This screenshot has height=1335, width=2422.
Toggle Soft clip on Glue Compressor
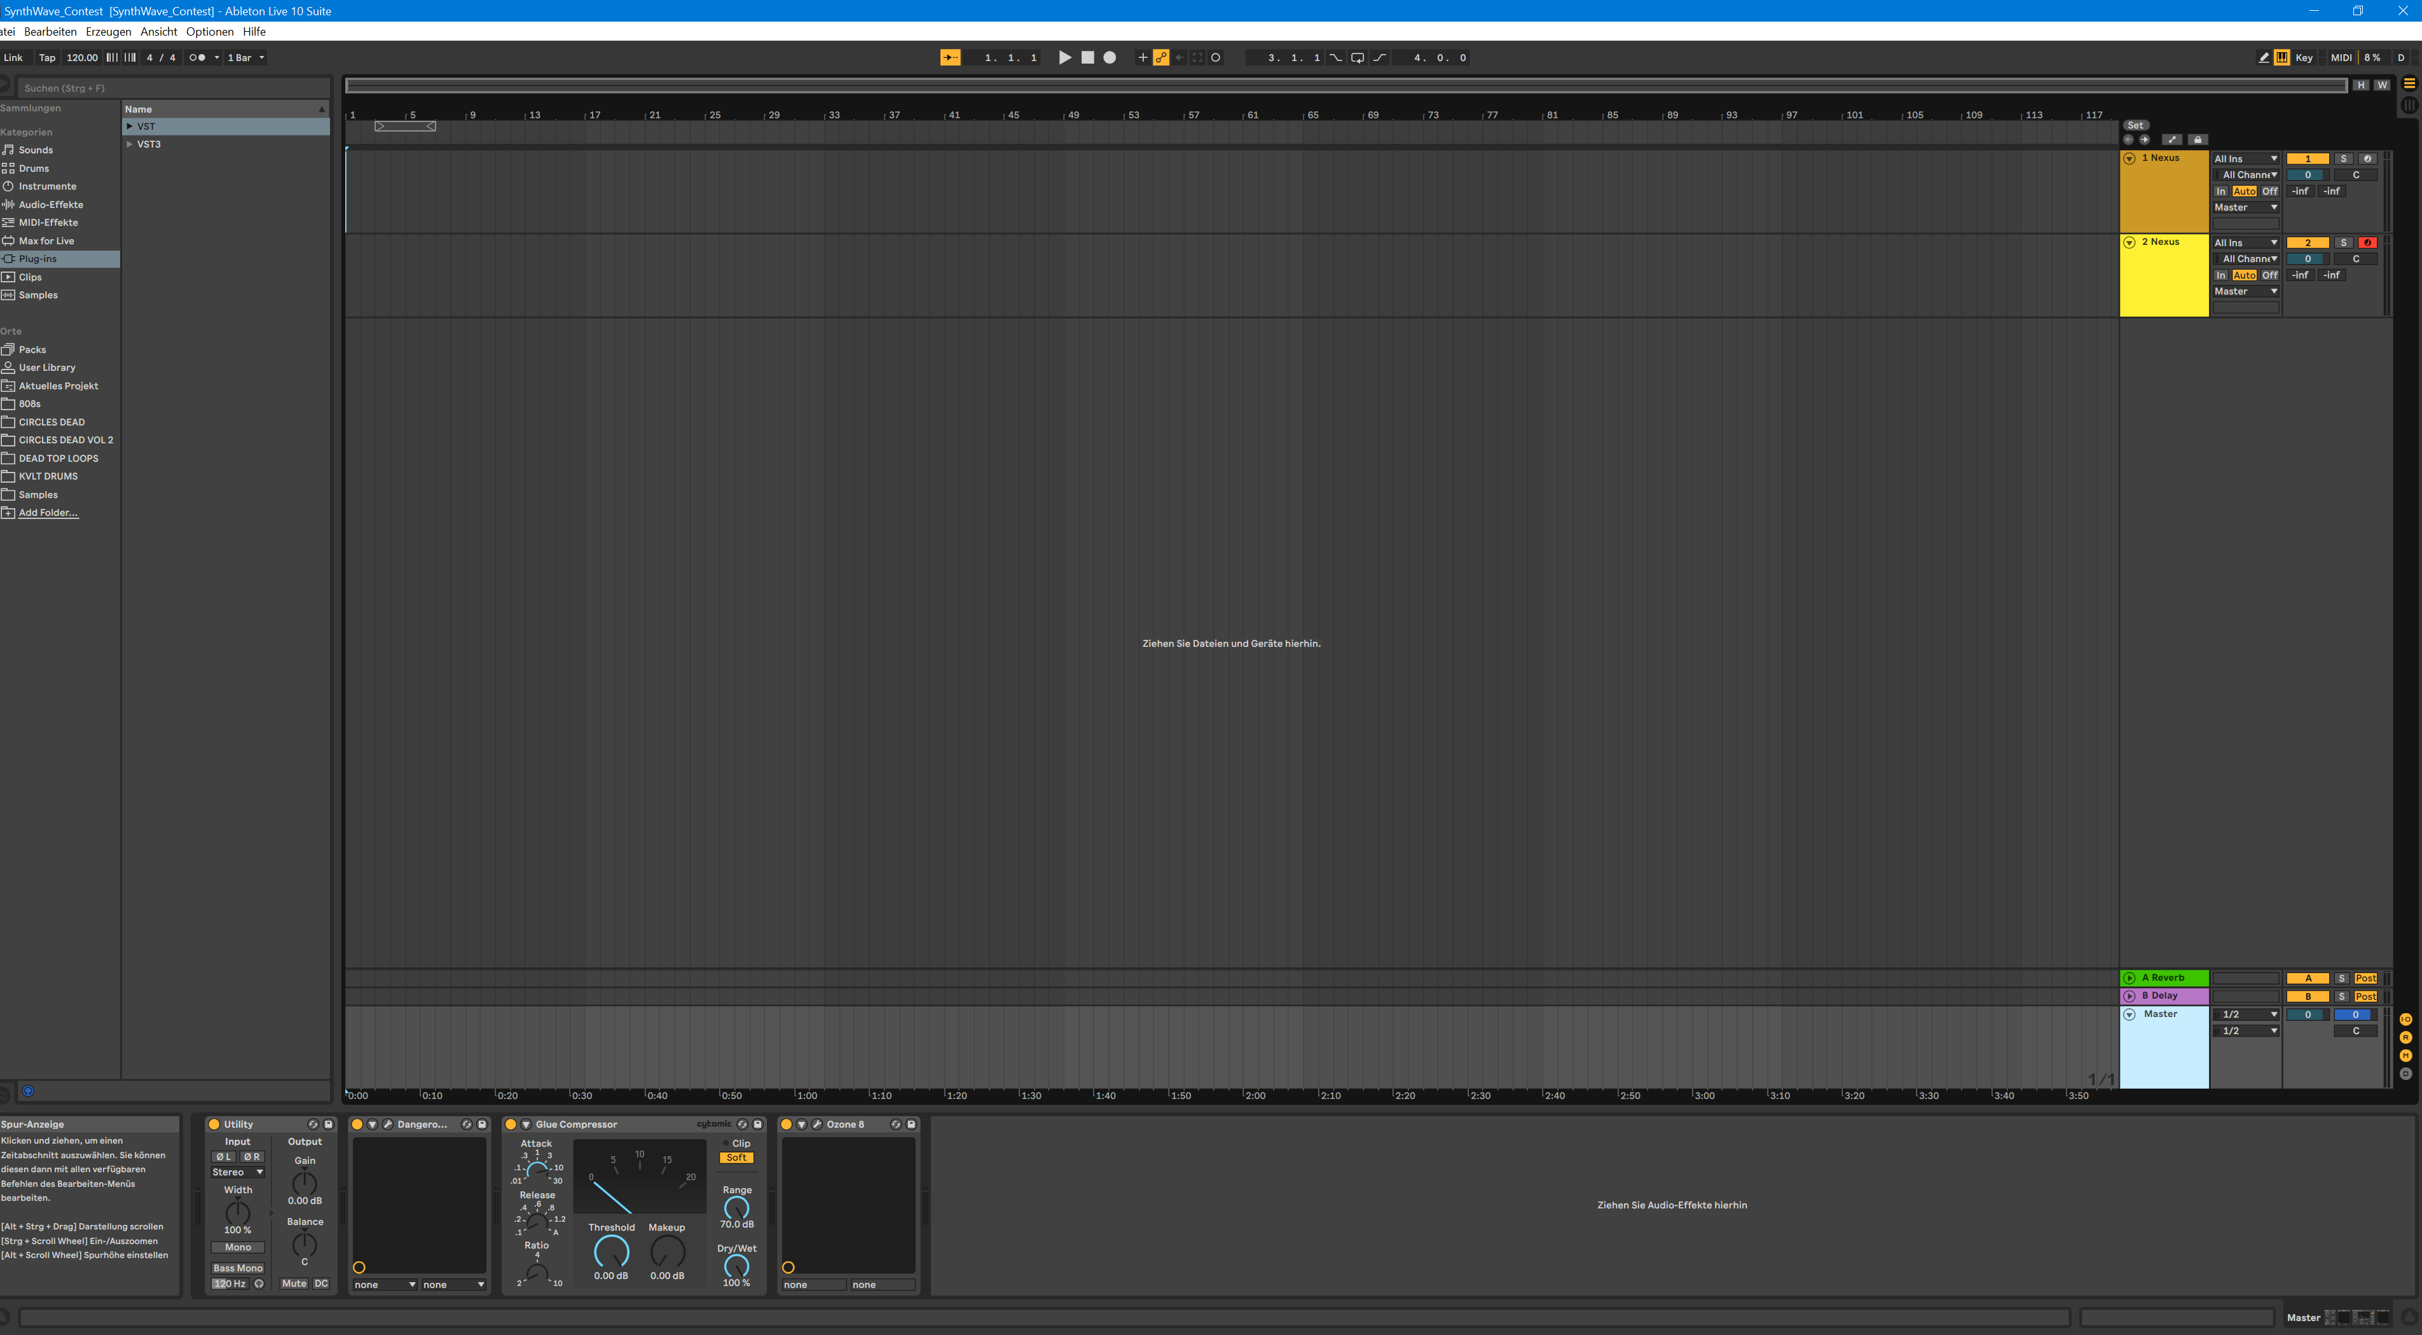click(736, 1158)
